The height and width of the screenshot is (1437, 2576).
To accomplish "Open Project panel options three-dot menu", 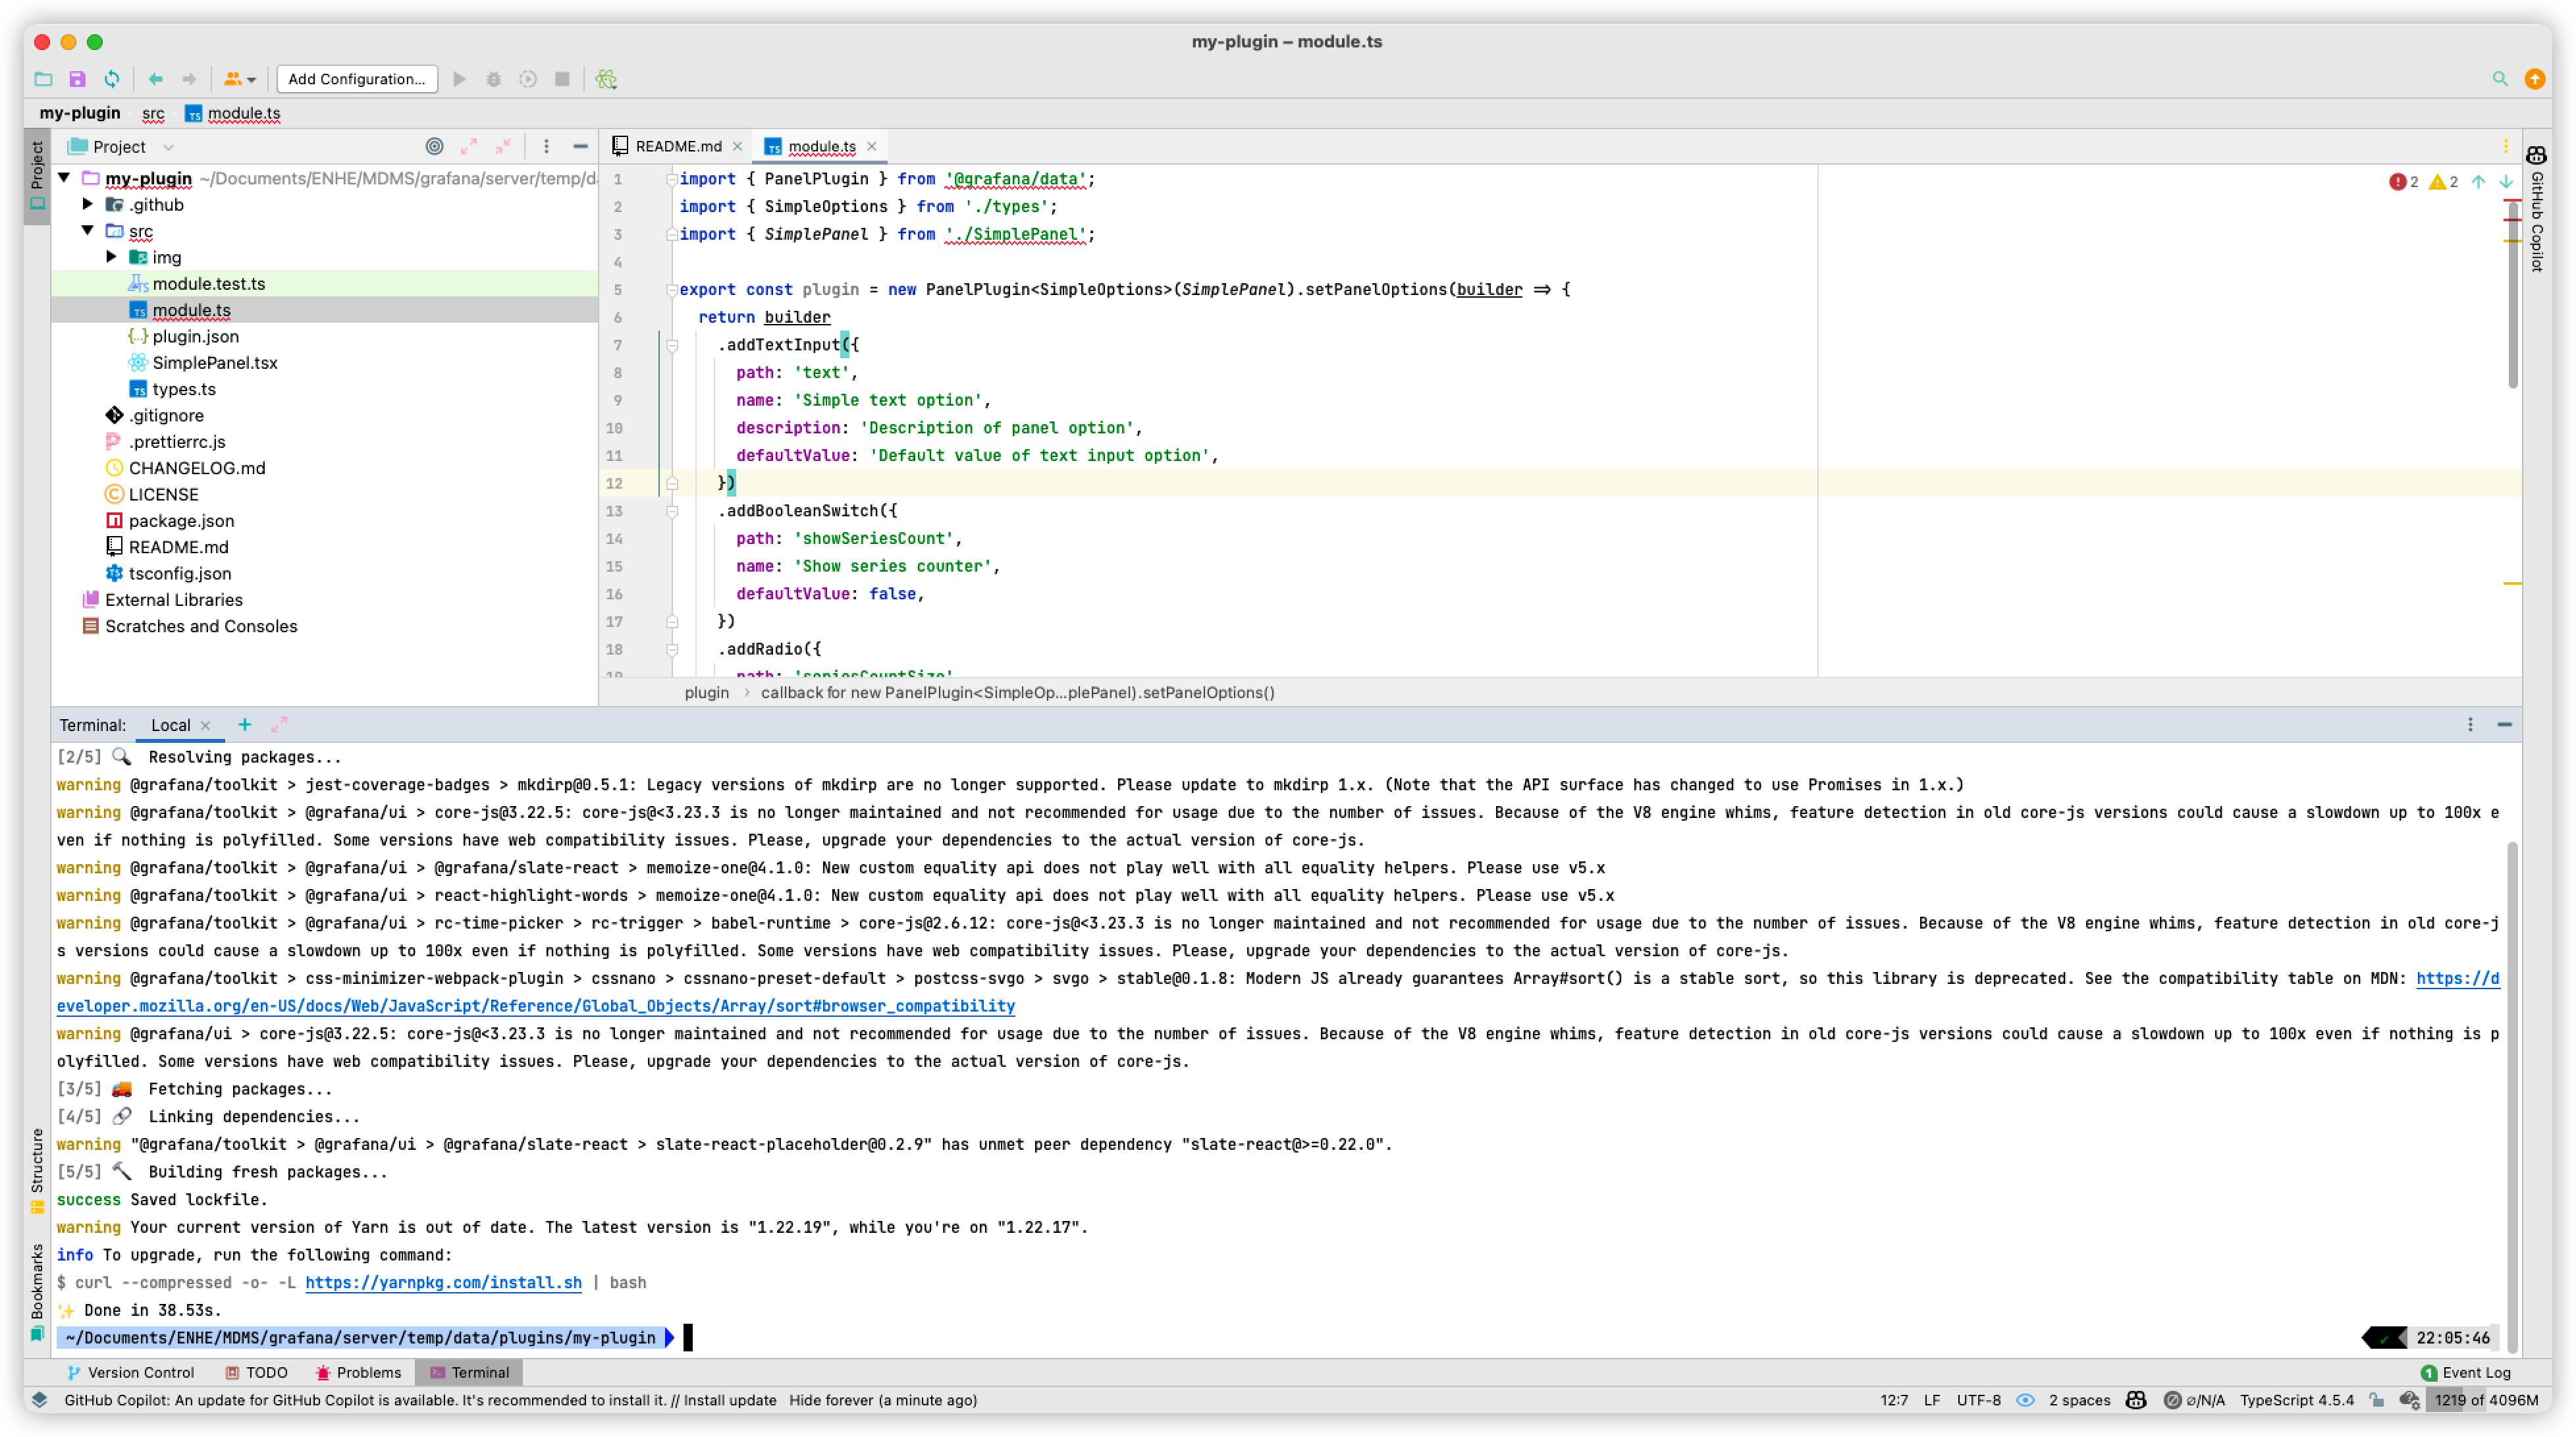I will pos(546,146).
